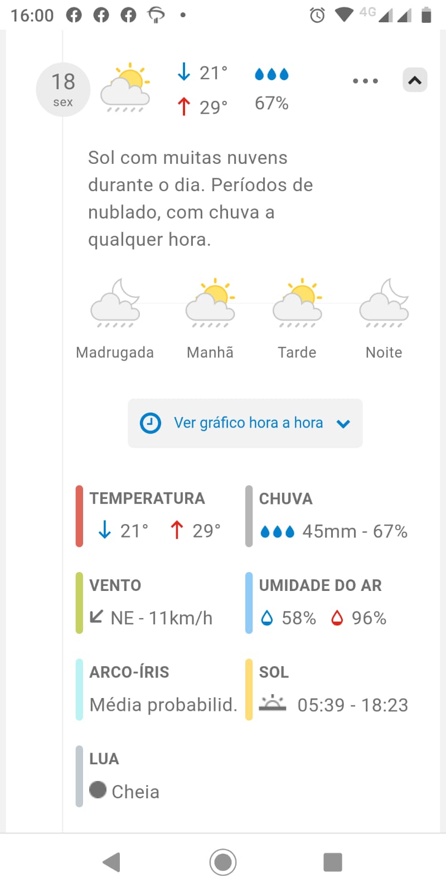Tap the red Temperatura color bar
This screenshot has width=446, height=892.
click(x=79, y=516)
